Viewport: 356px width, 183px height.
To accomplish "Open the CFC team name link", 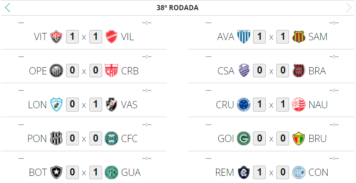I will coord(129,139).
